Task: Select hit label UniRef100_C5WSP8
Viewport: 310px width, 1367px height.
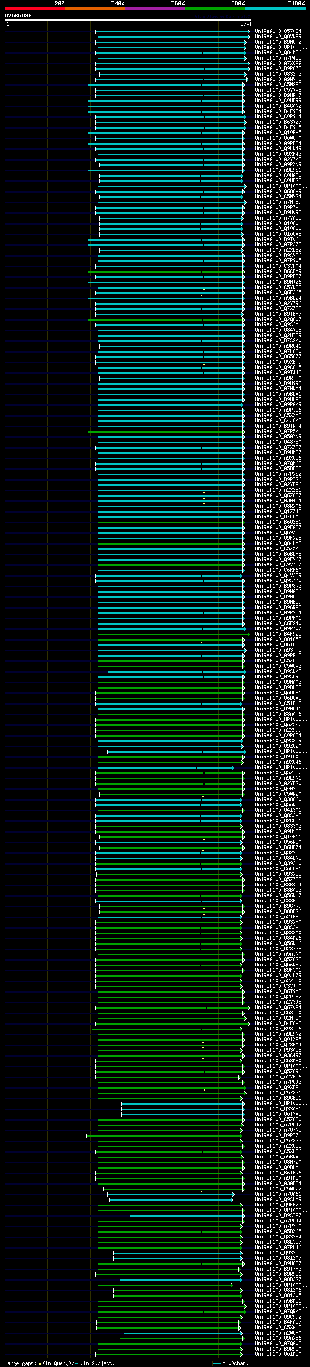Action: pos(278,84)
